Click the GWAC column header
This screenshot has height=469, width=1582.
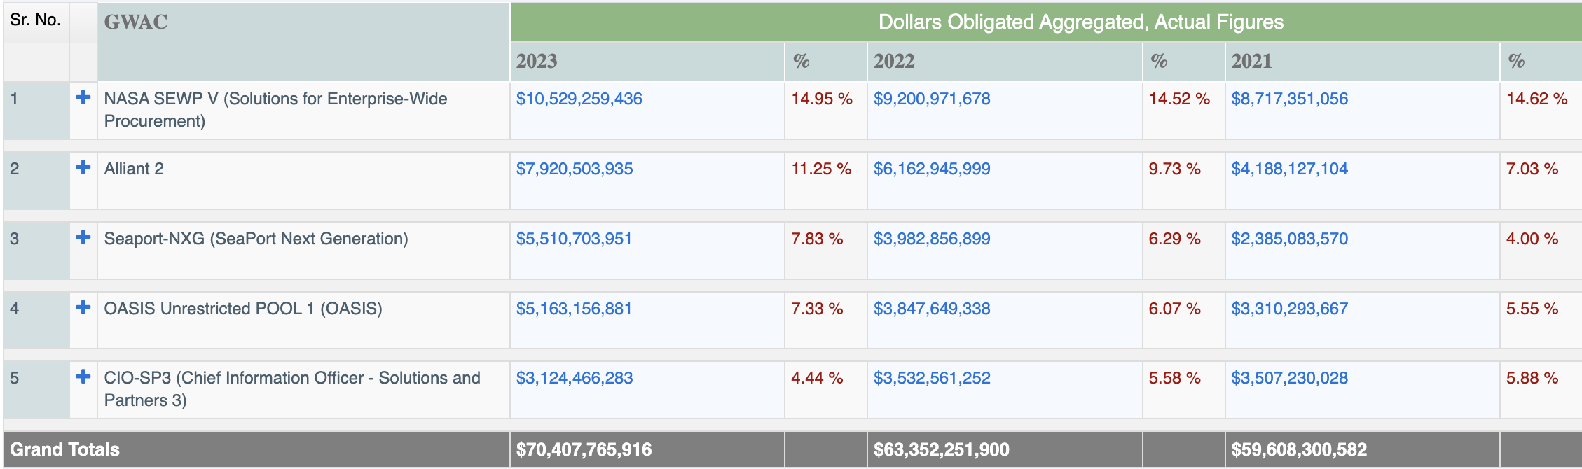136,22
